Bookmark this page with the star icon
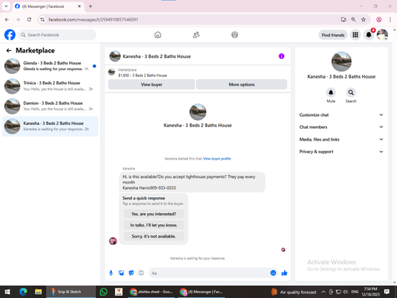The height and width of the screenshot is (298, 397). click(x=364, y=19)
